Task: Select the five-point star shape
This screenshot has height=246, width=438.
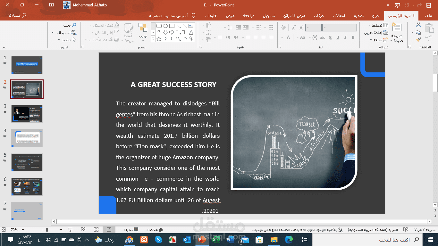Action: (159, 39)
